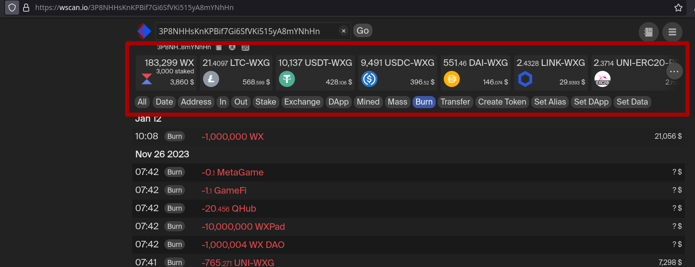Click the -1,000,000 WX burn amount
The width and height of the screenshot is (695, 267).
pos(233,137)
